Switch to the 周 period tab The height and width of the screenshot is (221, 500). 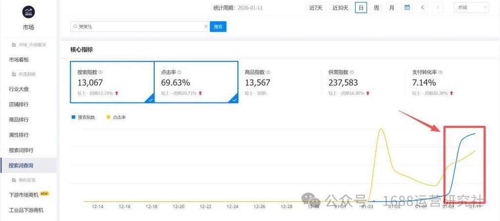point(376,7)
